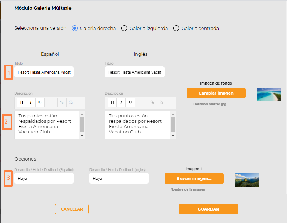Click Buscar imagen button

pos(194,178)
